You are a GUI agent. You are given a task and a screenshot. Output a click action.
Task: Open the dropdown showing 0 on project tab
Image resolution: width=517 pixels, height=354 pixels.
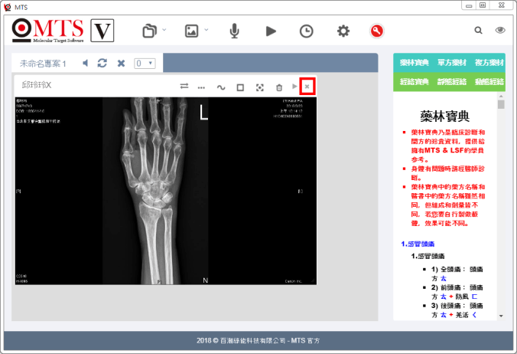[145, 64]
